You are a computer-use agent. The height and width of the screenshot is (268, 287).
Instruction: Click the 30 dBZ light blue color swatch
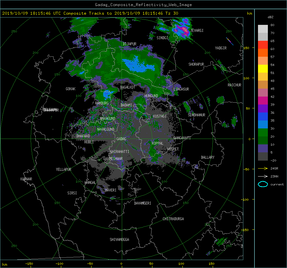pos(263,124)
